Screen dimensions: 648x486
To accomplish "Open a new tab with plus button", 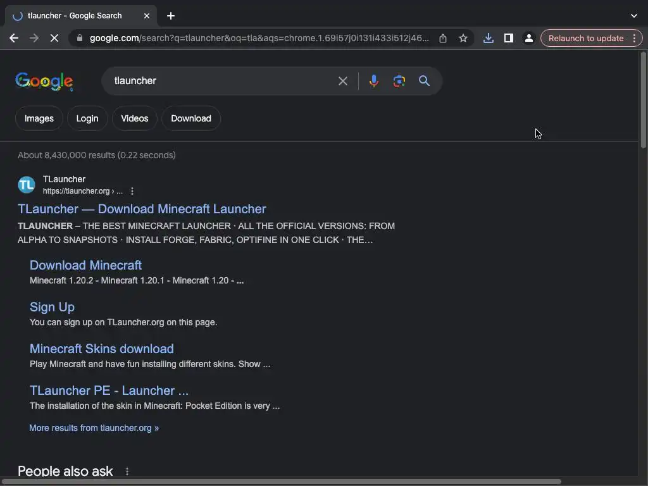I will [x=171, y=16].
